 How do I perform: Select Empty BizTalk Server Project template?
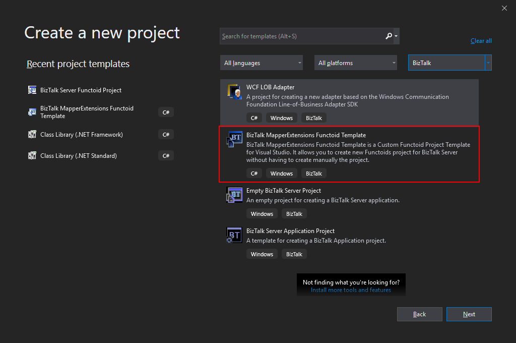(x=283, y=191)
